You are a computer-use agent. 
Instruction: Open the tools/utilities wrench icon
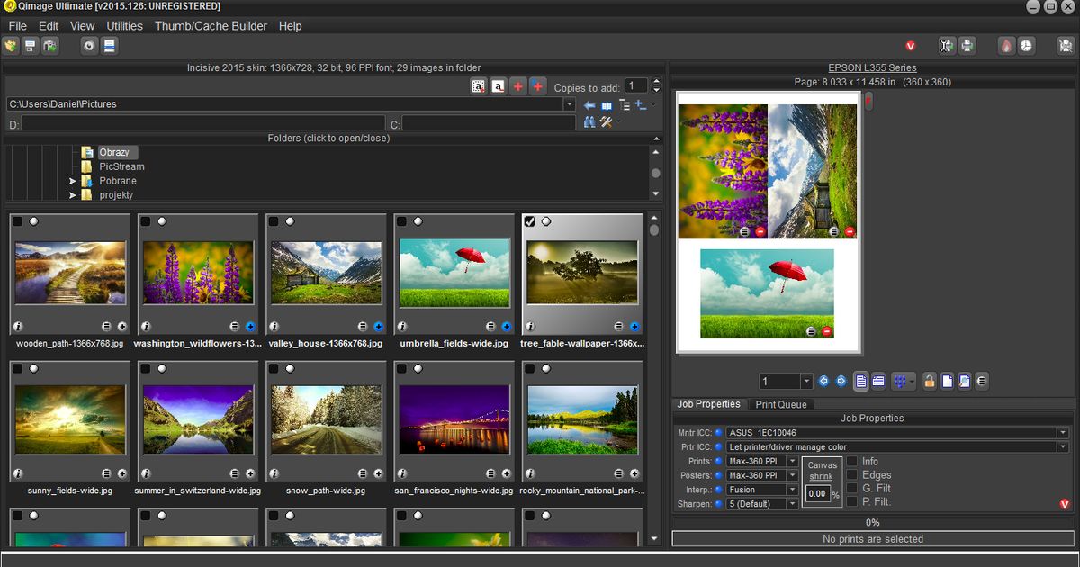[606, 121]
